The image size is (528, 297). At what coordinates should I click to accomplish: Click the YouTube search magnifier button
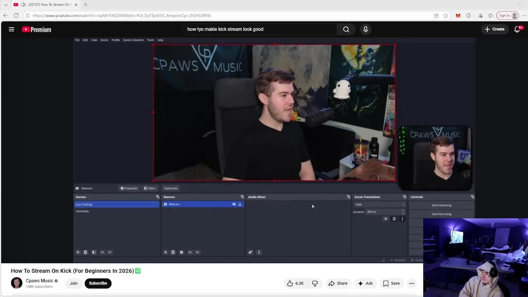pyautogui.click(x=346, y=29)
